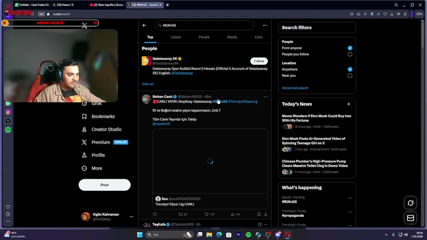This screenshot has width=427, height=240.
Task: Open the Advanced search link
Action: (x=295, y=88)
